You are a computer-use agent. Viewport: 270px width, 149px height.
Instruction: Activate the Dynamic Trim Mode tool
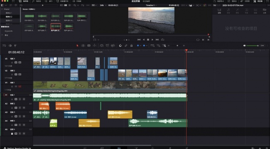(89, 46)
